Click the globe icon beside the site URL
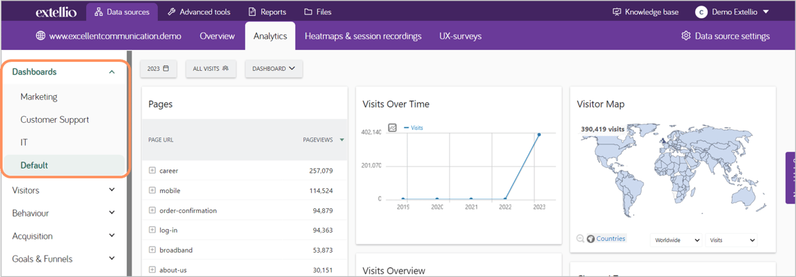 [40, 36]
